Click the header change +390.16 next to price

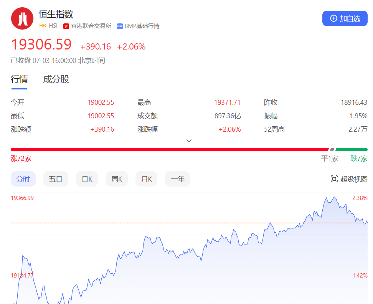click(96, 46)
